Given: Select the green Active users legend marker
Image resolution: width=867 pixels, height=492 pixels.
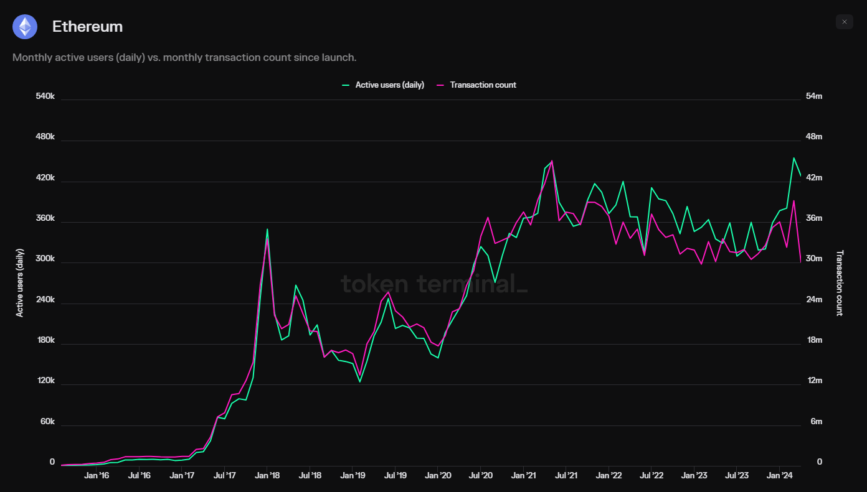Looking at the screenshot, I should (345, 85).
